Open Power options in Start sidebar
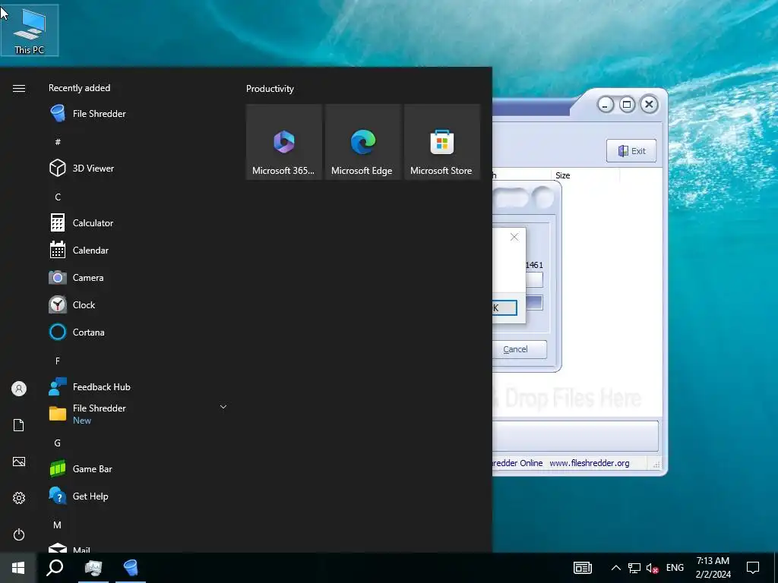The height and width of the screenshot is (583, 778). 19,534
